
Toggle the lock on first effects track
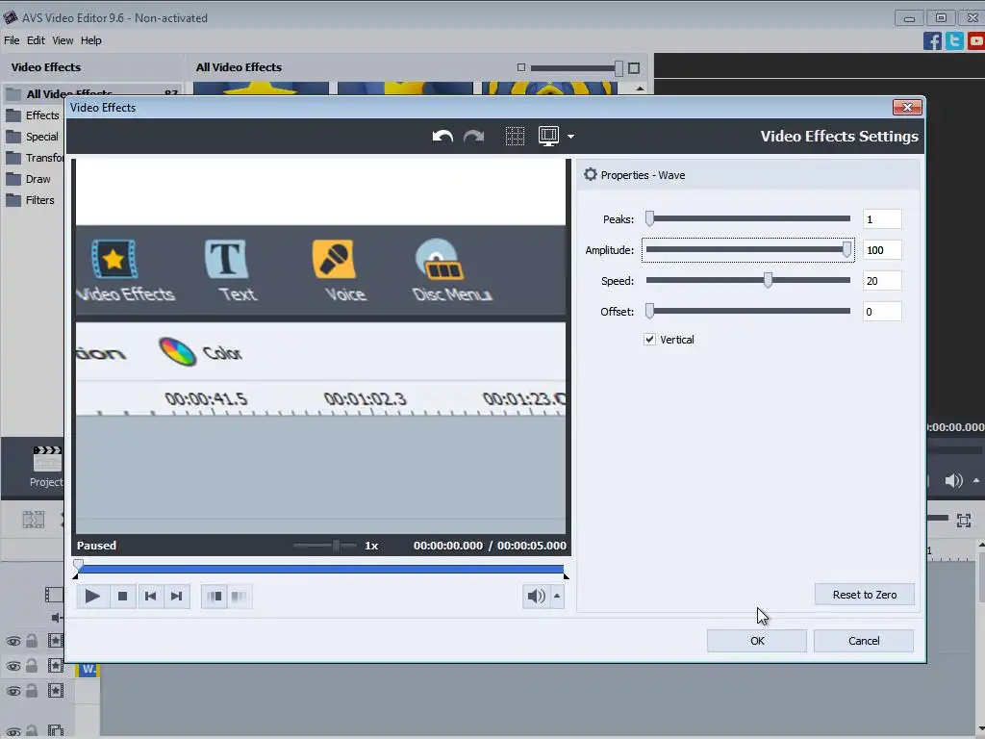tap(32, 640)
